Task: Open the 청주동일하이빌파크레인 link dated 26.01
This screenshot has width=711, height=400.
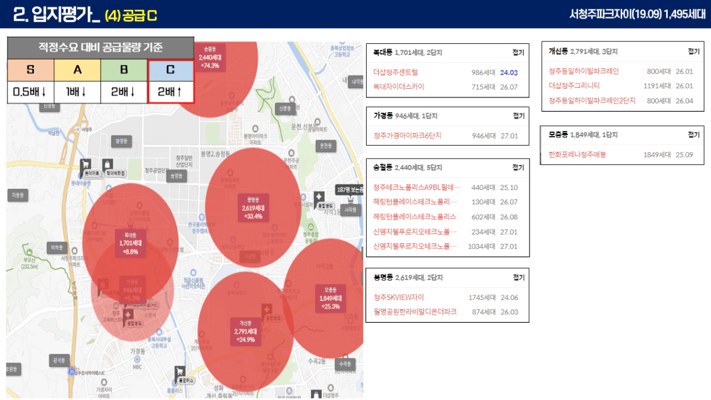Action: tap(584, 71)
